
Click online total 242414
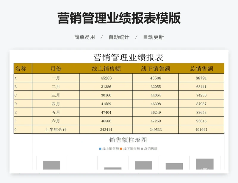106,130
